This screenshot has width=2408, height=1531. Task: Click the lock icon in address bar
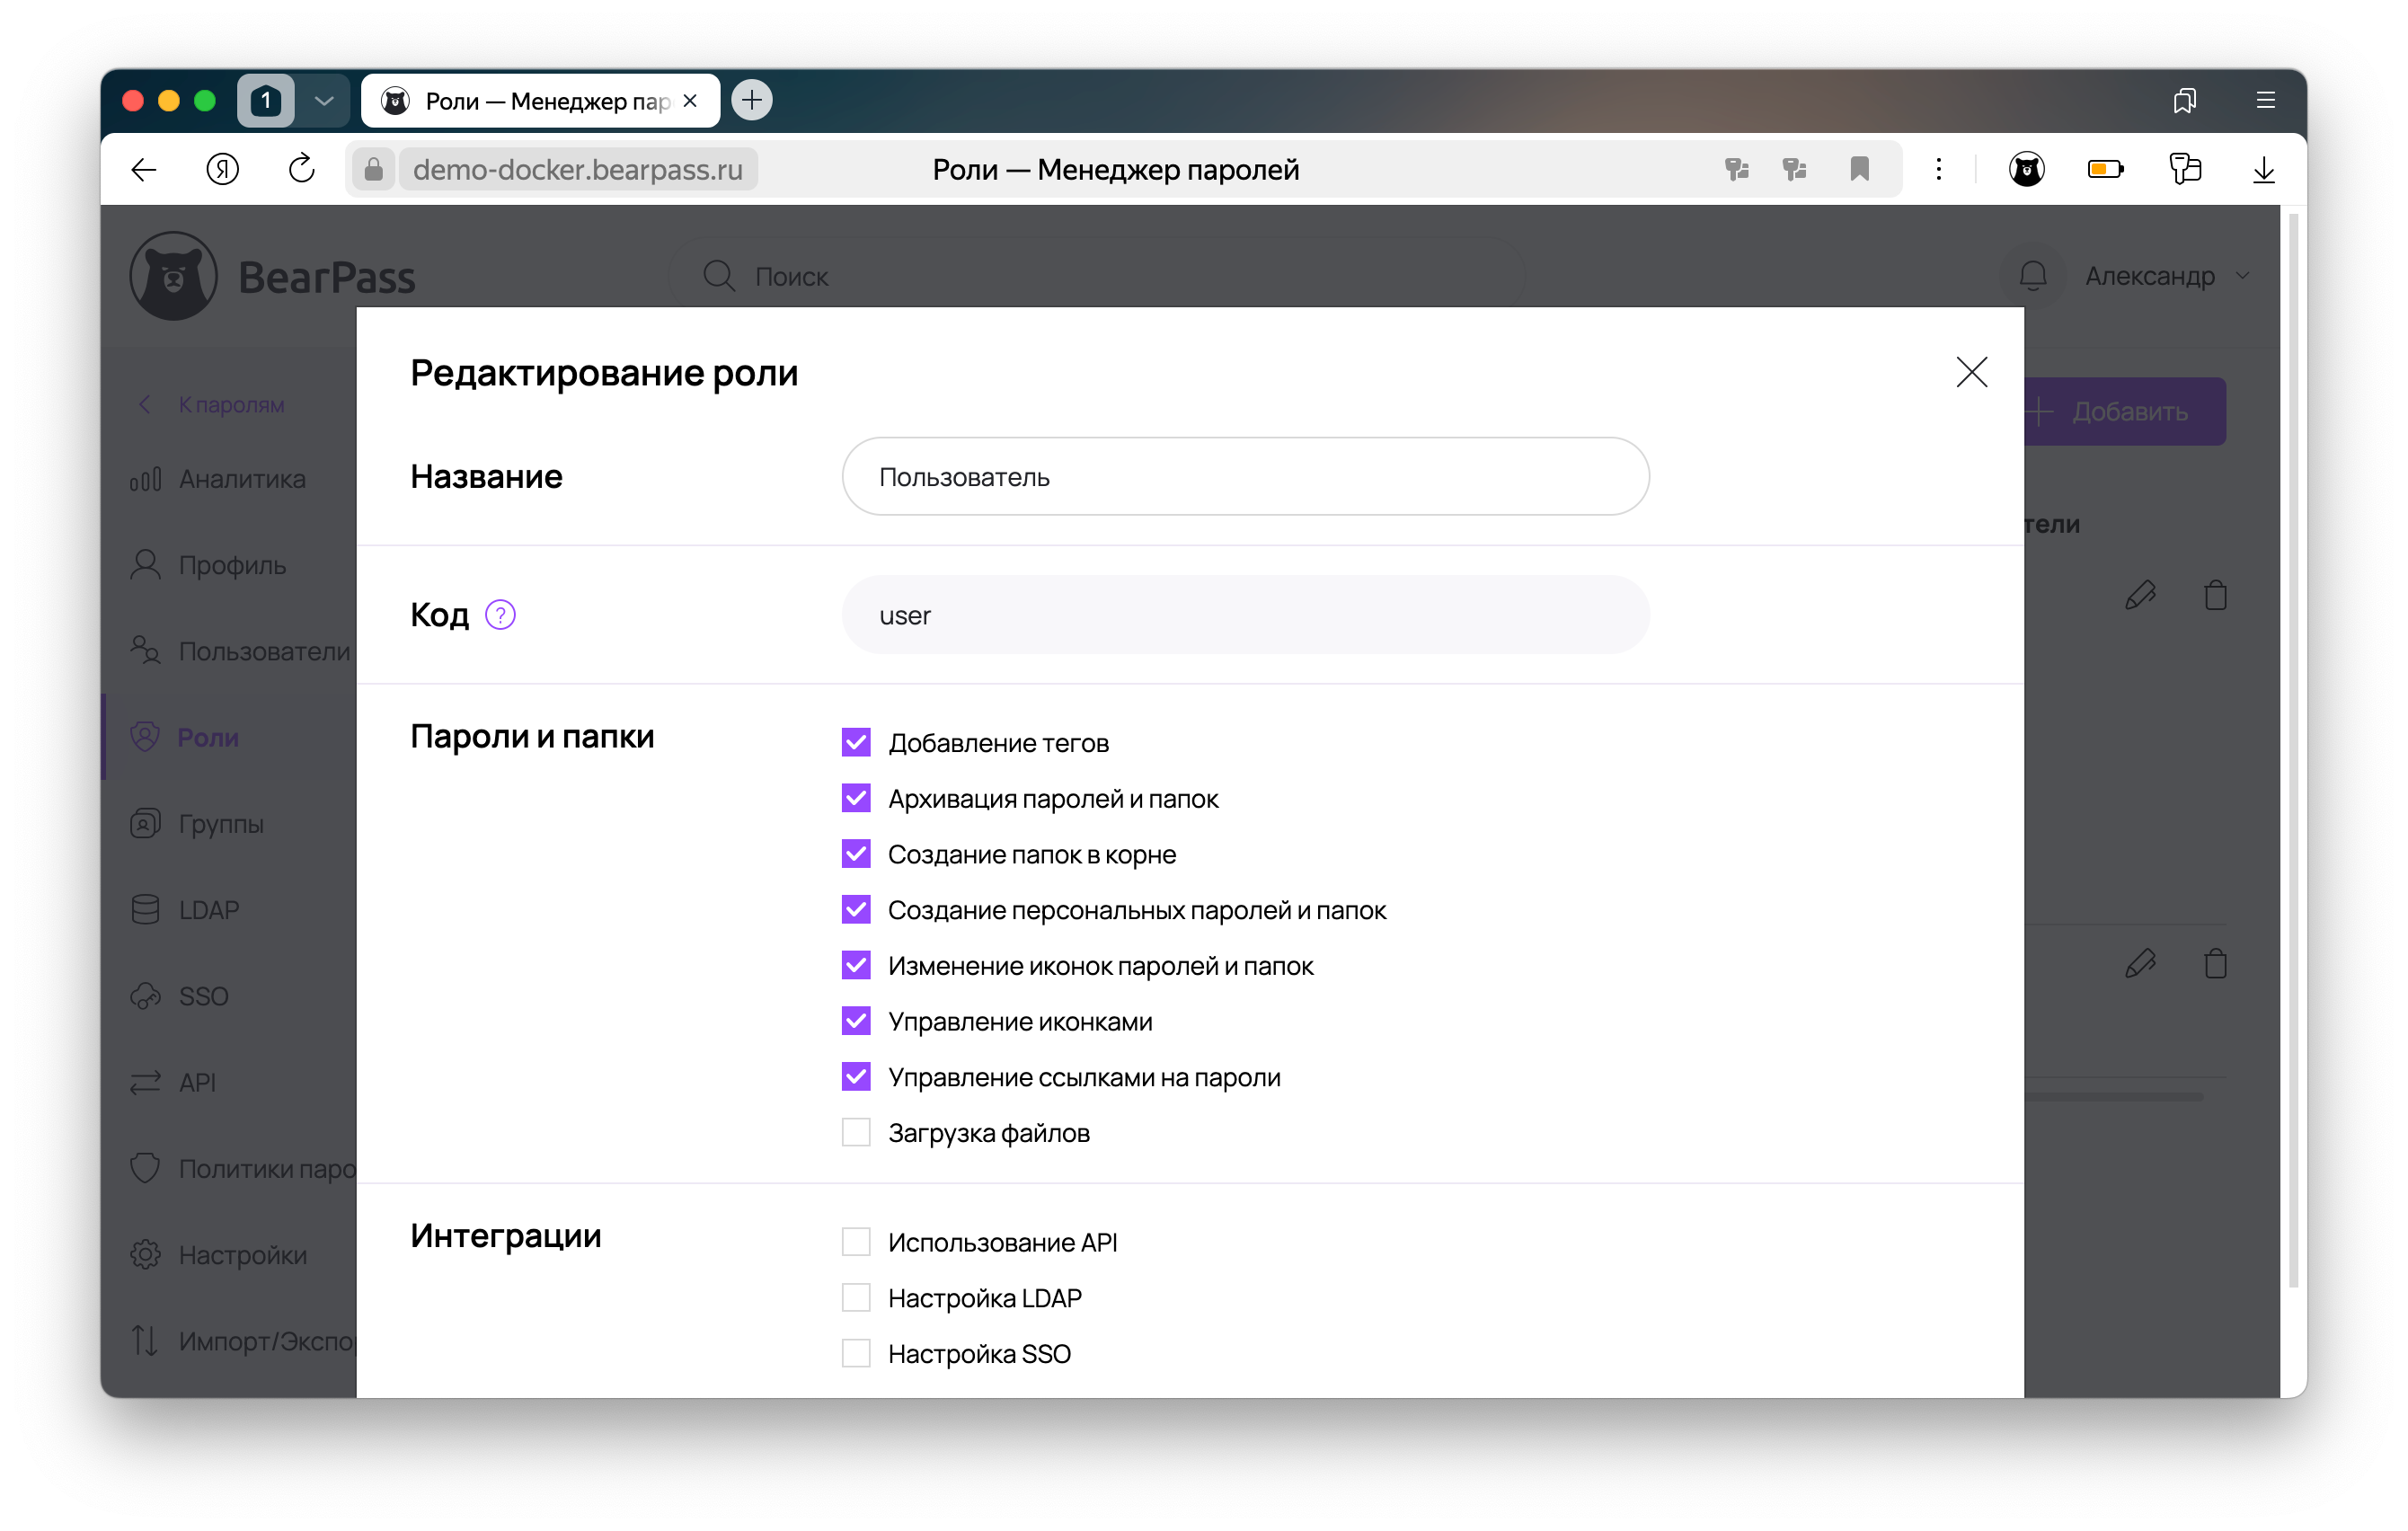click(373, 170)
